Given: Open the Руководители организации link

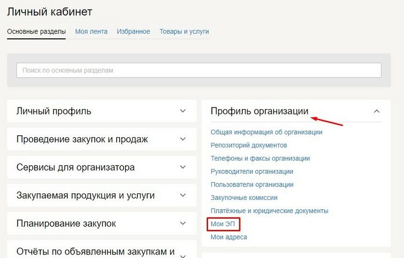Looking at the screenshot, I should coord(251,172).
